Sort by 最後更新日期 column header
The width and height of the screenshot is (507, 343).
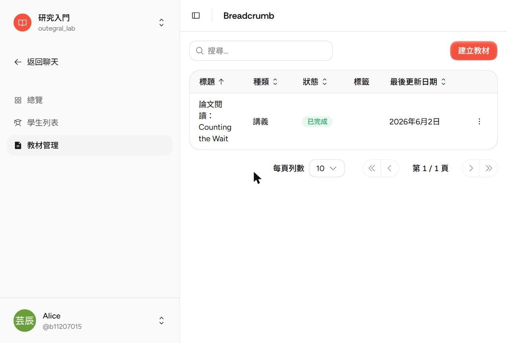418,82
